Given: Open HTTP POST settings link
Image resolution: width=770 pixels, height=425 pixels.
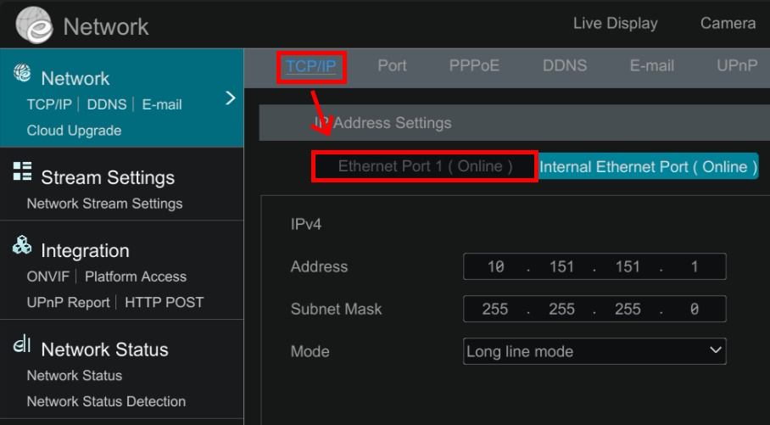Looking at the screenshot, I should [164, 302].
